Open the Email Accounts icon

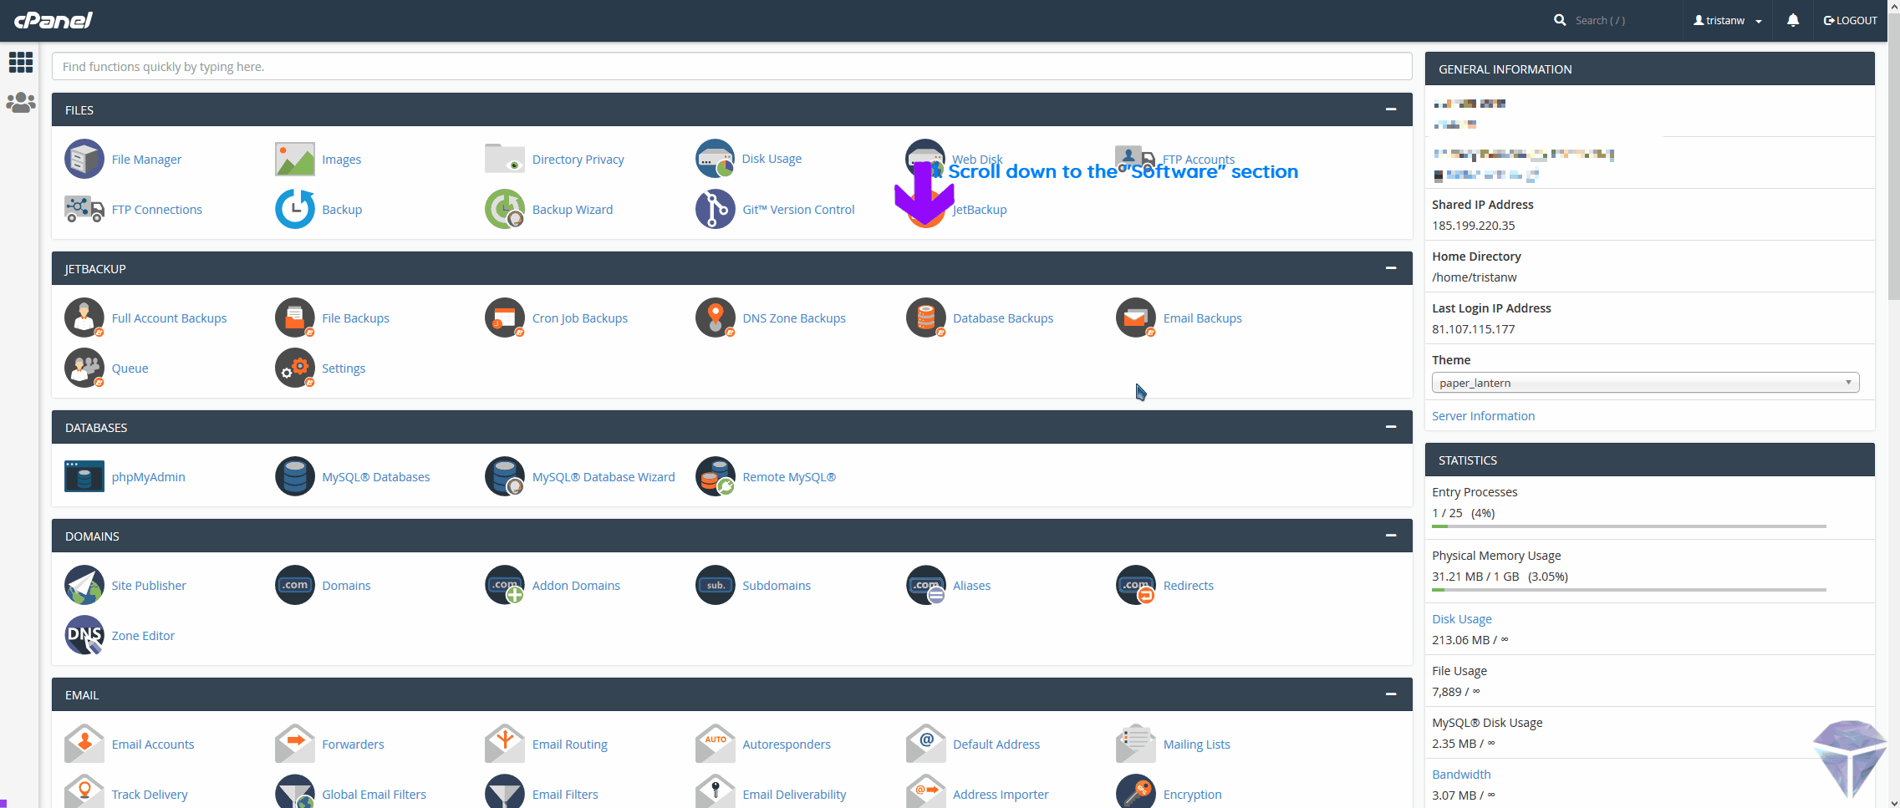[x=84, y=744]
